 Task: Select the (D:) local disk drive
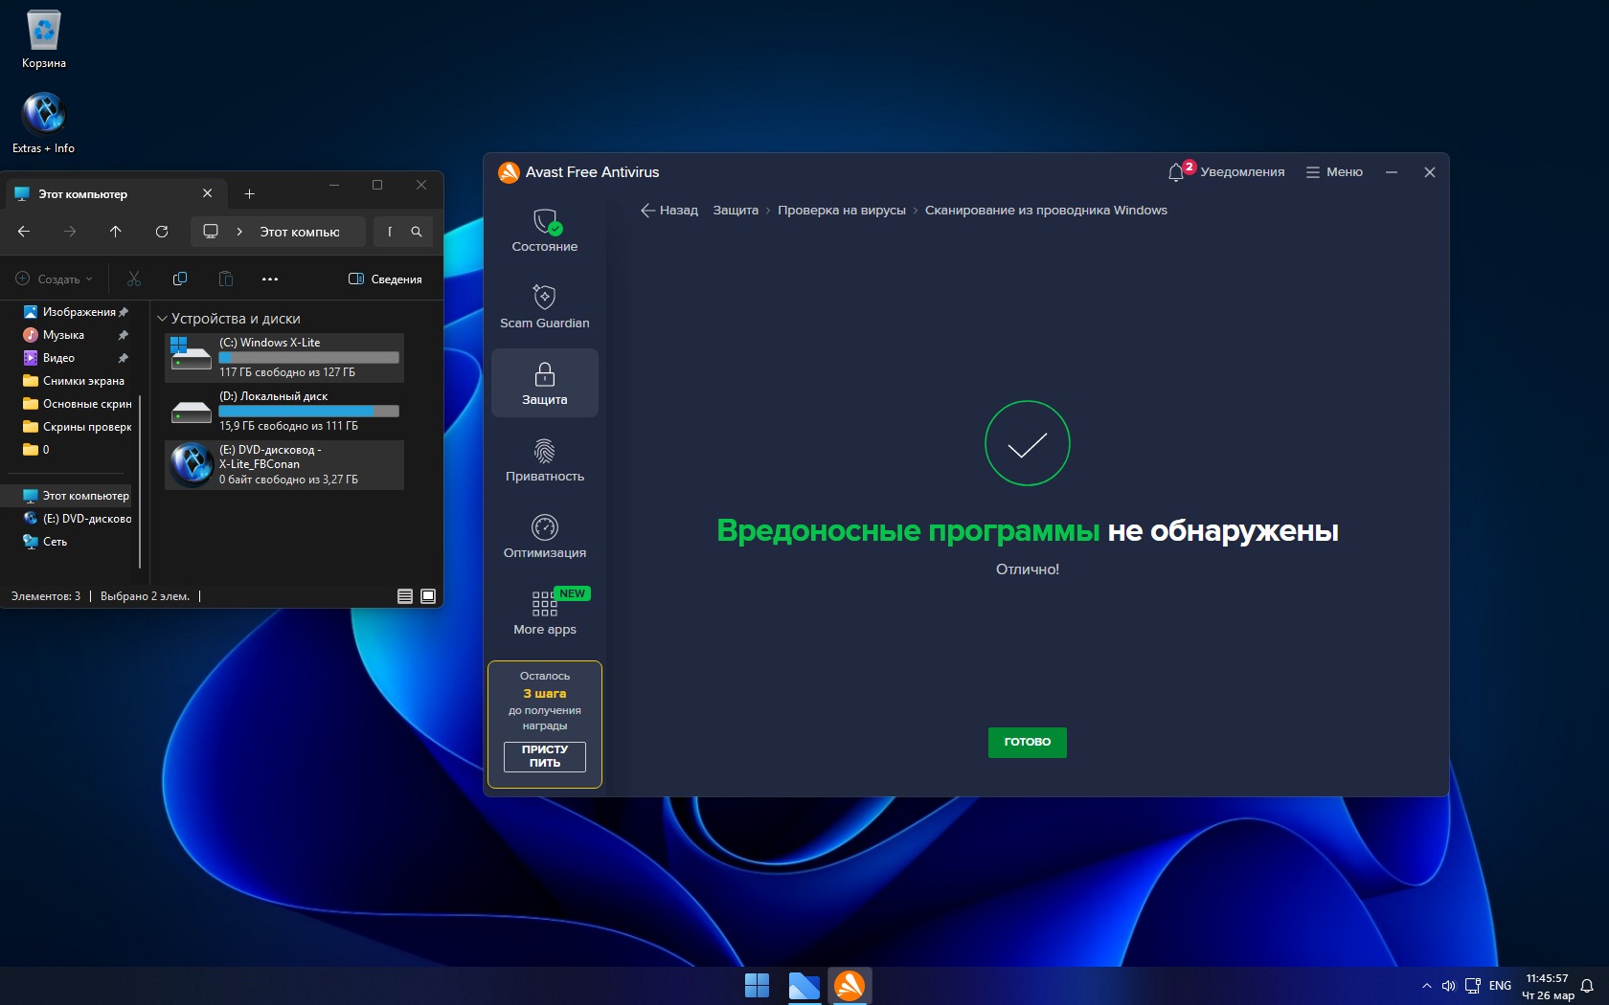[x=284, y=411]
